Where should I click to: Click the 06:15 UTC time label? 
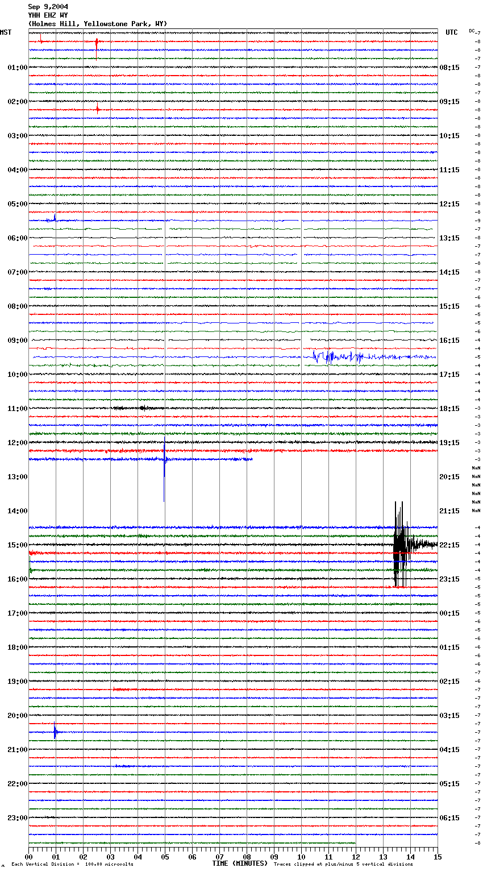pyautogui.click(x=449, y=818)
